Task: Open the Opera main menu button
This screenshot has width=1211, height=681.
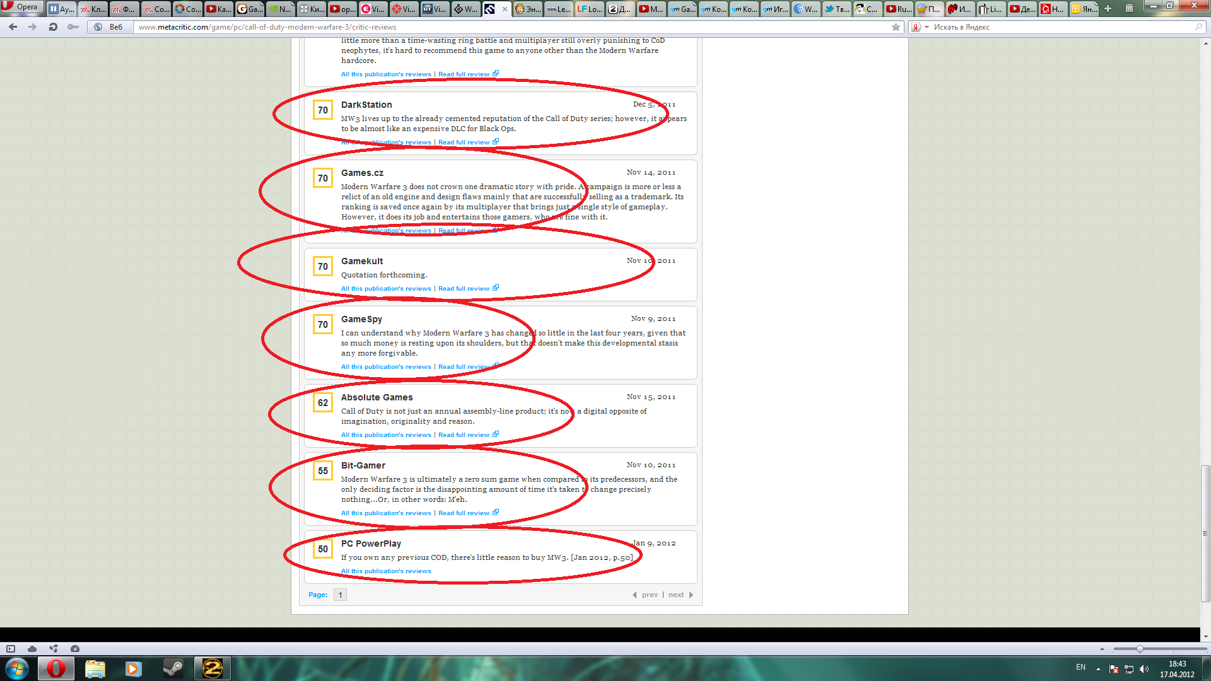Action: pos(22,7)
